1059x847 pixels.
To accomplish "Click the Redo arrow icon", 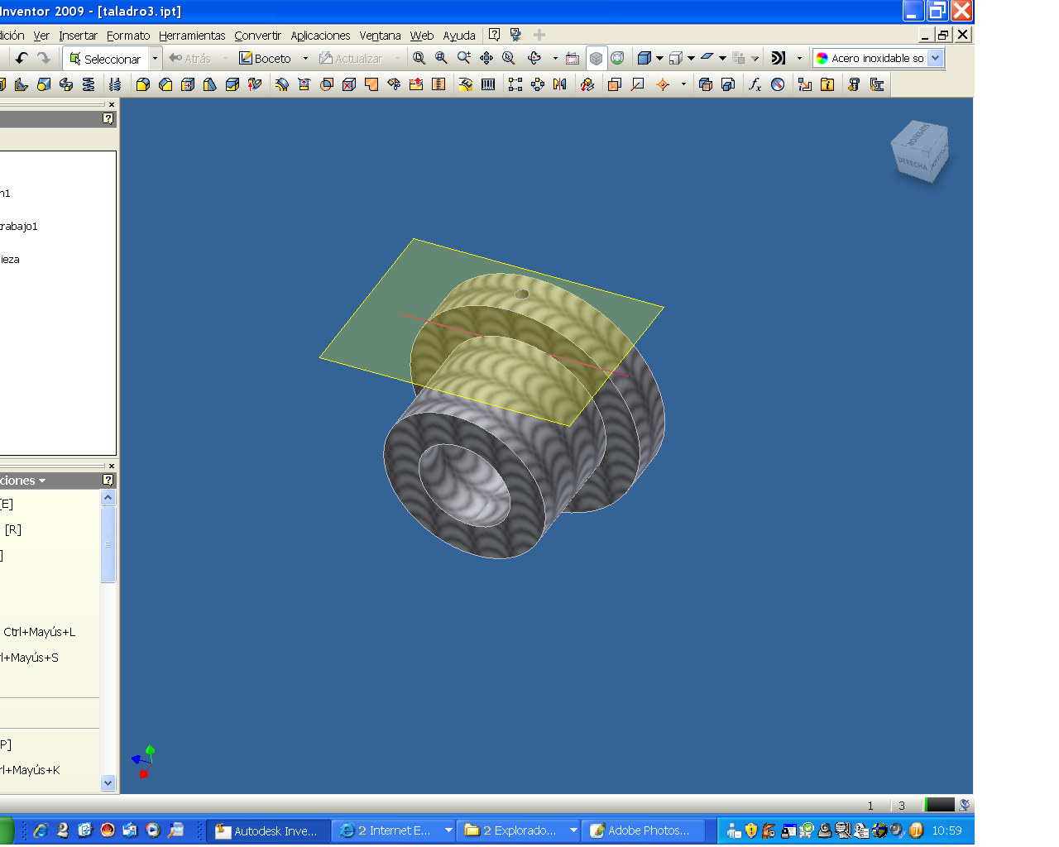I will click(44, 58).
